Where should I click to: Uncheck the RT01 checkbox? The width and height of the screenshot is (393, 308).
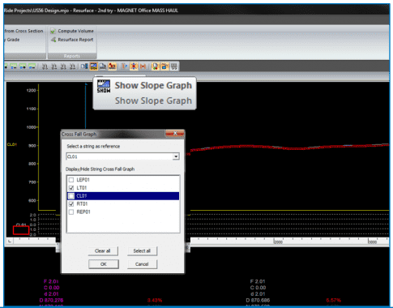(x=71, y=204)
